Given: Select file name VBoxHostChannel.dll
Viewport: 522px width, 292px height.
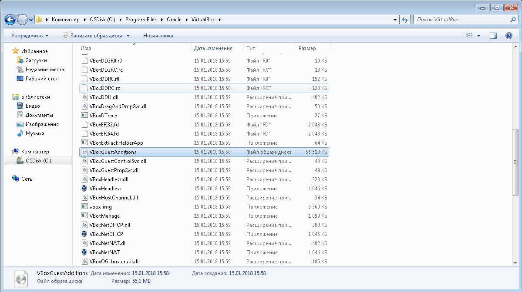Looking at the screenshot, I should pyautogui.click(x=114, y=198).
